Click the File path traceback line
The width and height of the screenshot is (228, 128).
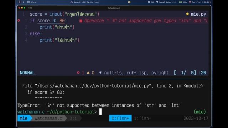[113, 86]
